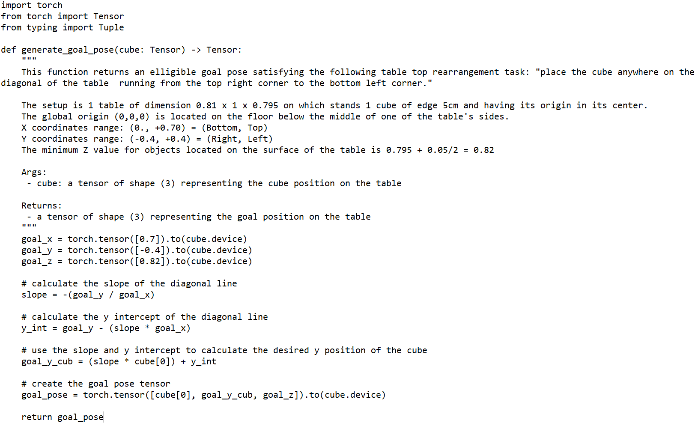
Task: Click the 'Args:' docstring heading
Action: pos(34,172)
